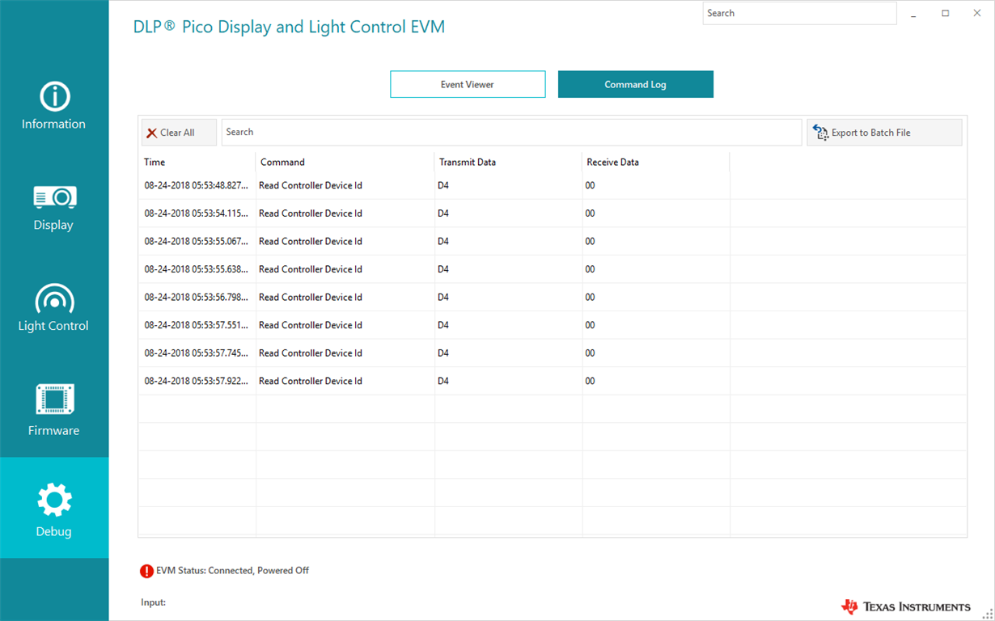Select the log row timestamped 05:53:57.922
The width and height of the screenshot is (995, 621).
(x=553, y=381)
